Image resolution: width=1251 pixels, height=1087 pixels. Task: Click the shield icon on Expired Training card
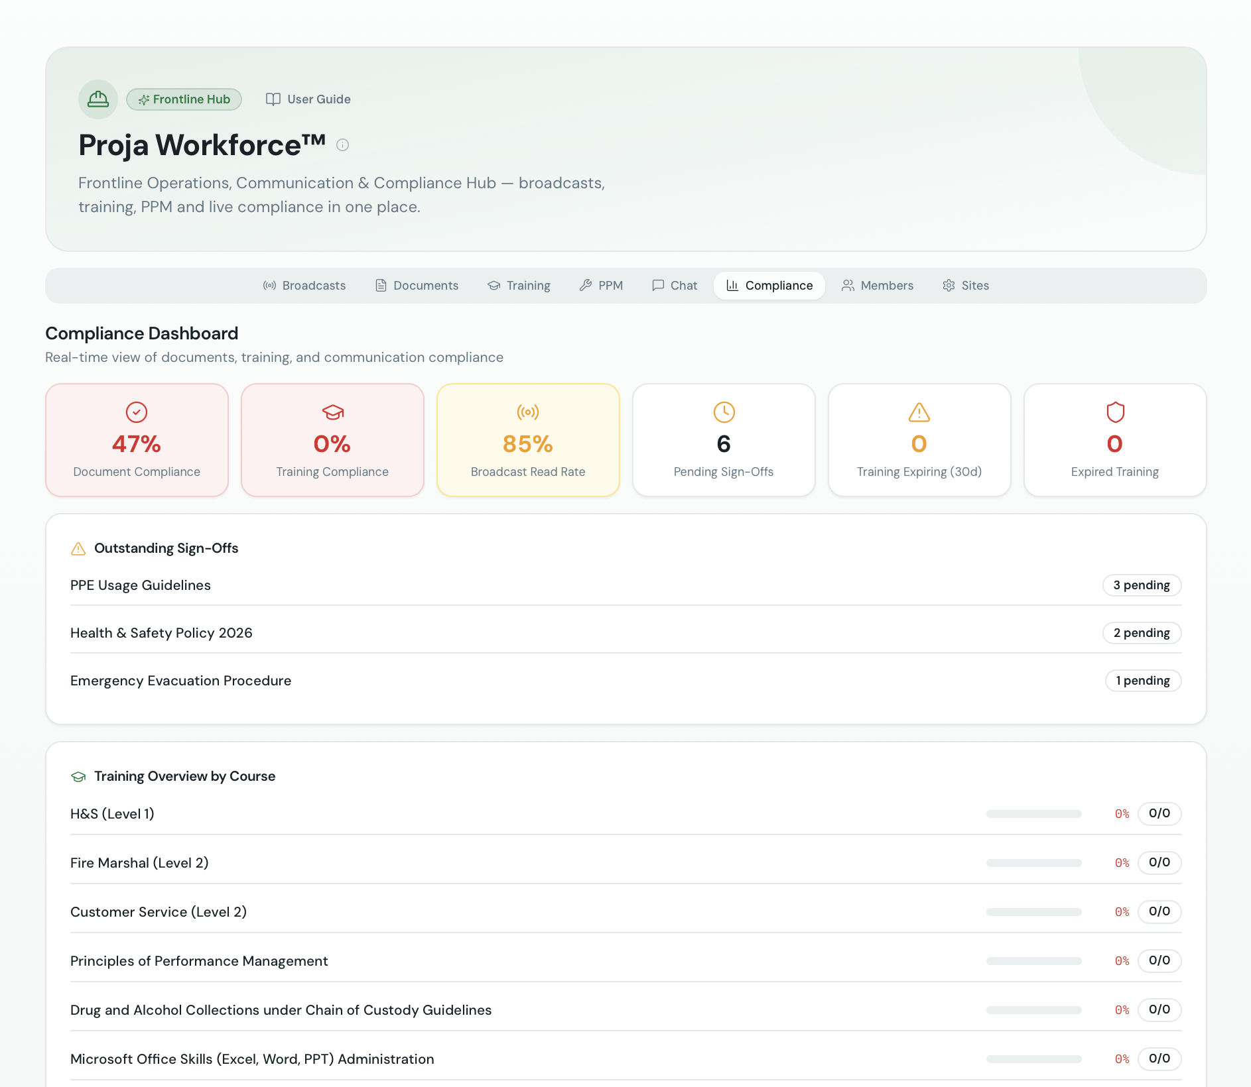(x=1115, y=412)
